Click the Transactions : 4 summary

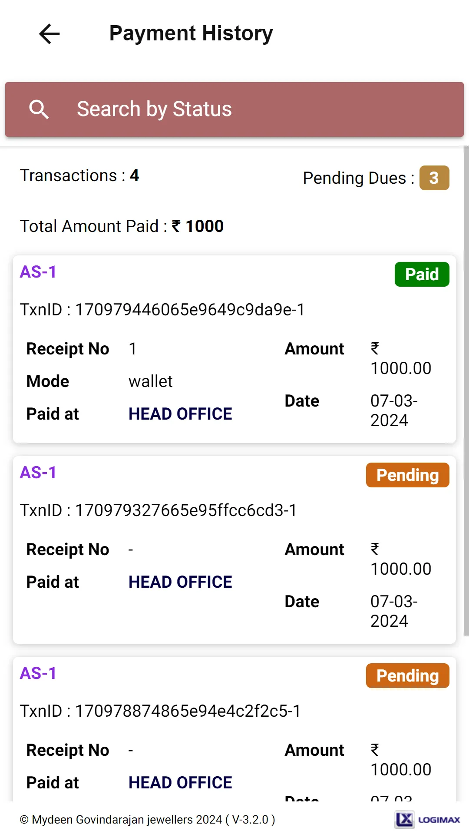[79, 175]
